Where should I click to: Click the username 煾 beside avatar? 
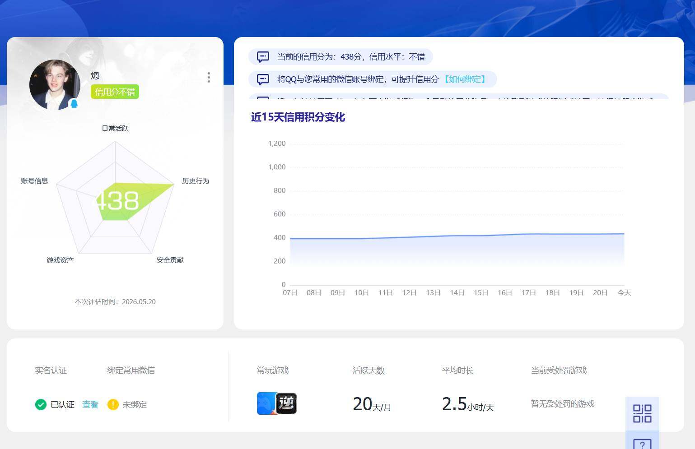pyautogui.click(x=95, y=76)
